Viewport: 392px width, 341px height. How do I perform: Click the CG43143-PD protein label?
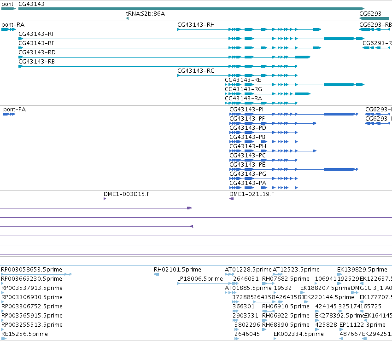click(x=248, y=128)
